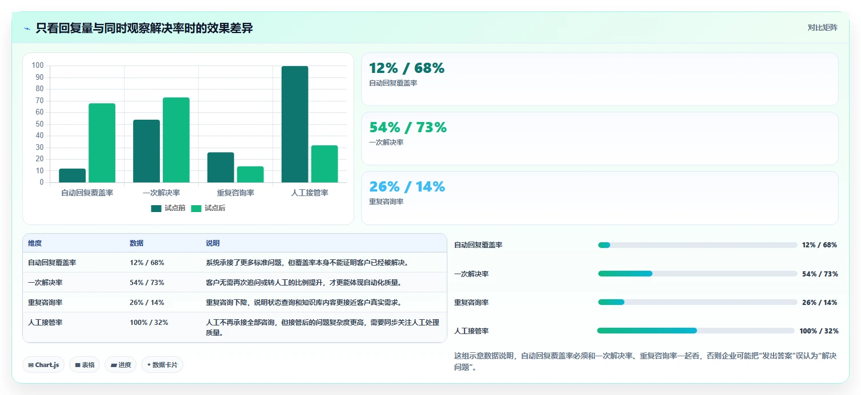861x395 pixels.
Task: Click the 试点后 bar for 重复咨询率
Action: [x=250, y=174]
